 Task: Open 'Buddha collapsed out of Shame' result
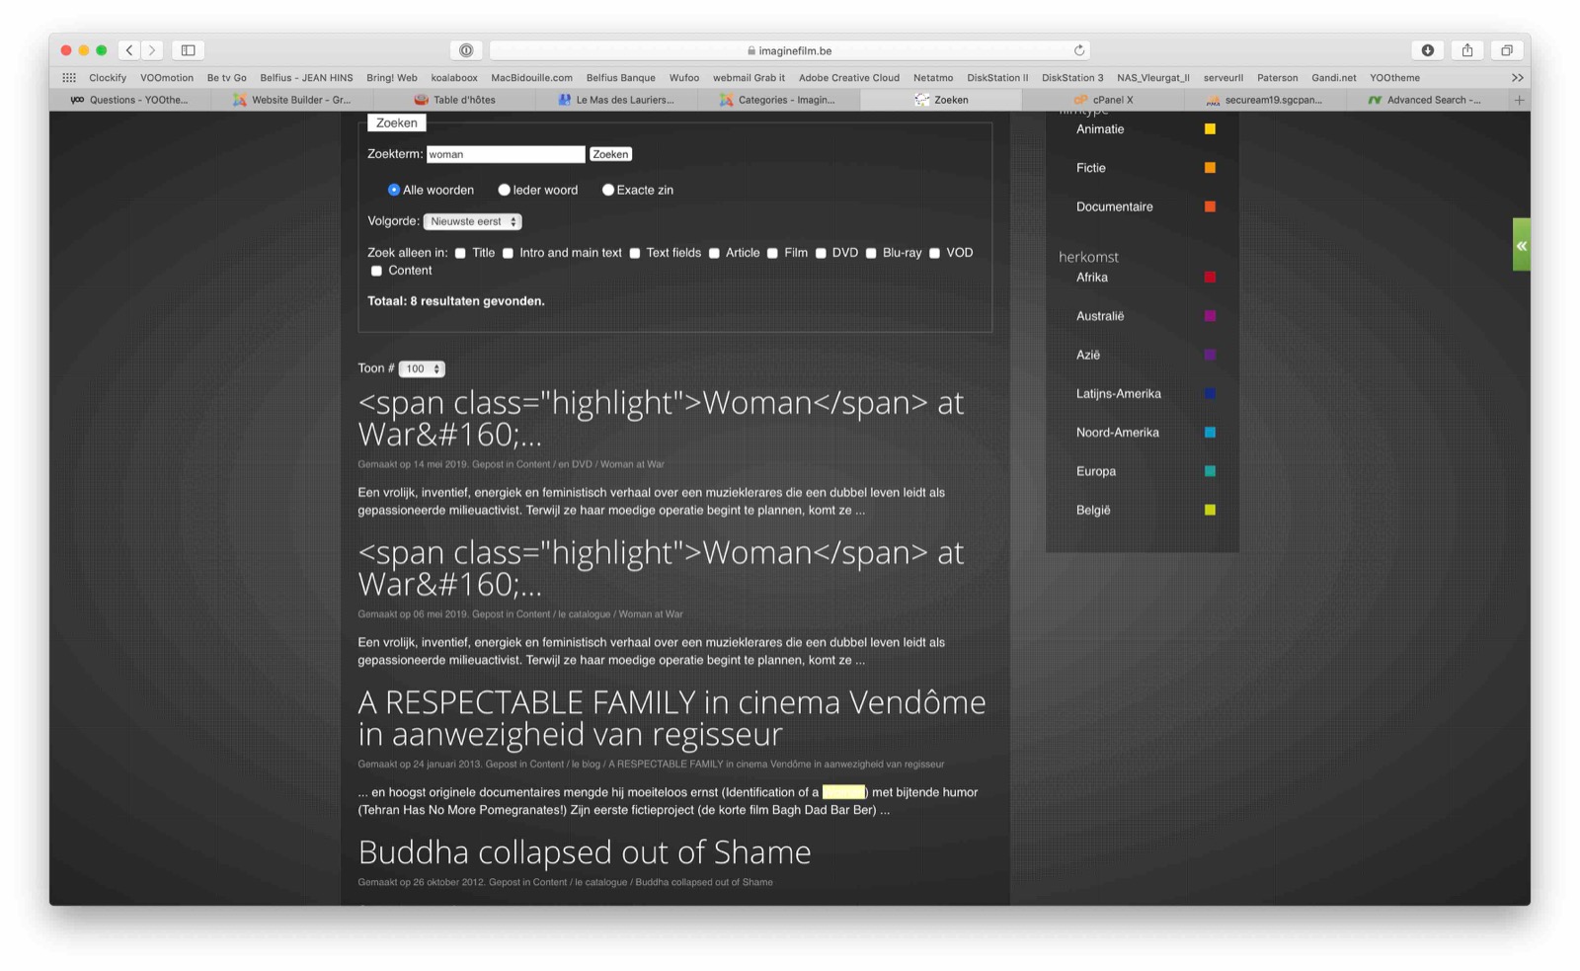[x=584, y=851]
